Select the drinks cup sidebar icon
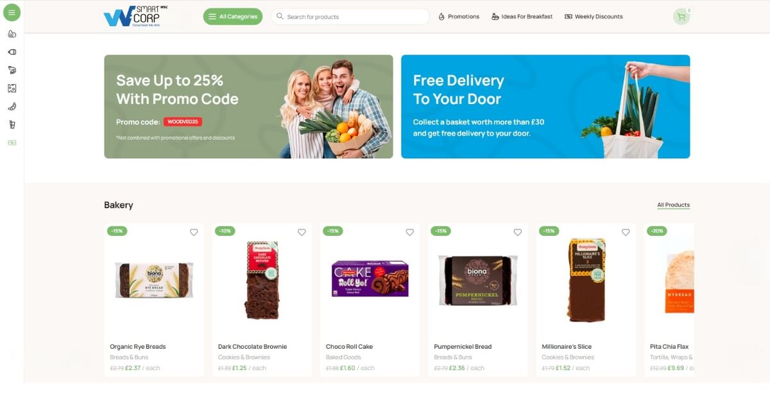Image resolution: width=770 pixels, height=404 pixels. pyautogui.click(x=12, y=124)
